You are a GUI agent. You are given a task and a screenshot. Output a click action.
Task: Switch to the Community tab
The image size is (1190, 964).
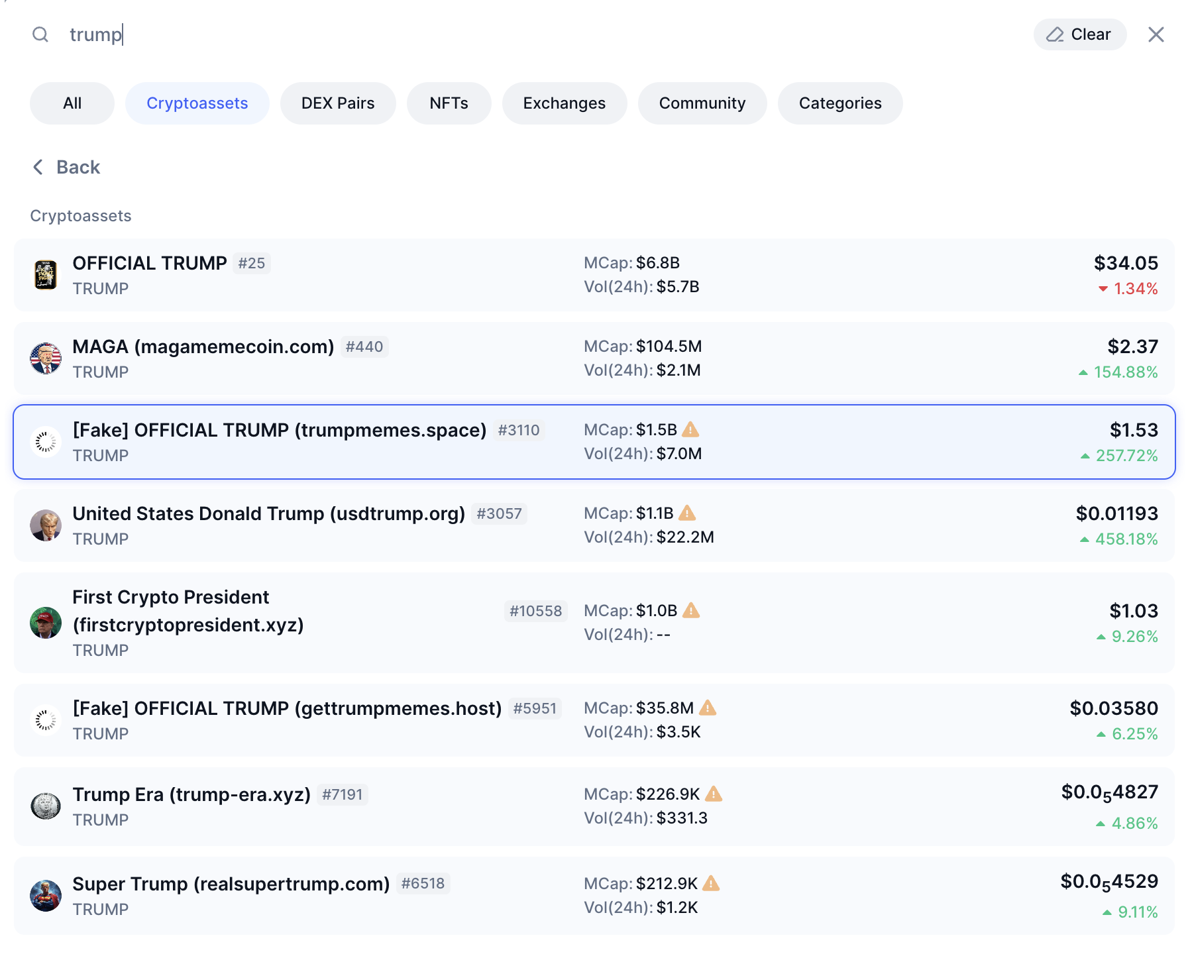[702, 103]
